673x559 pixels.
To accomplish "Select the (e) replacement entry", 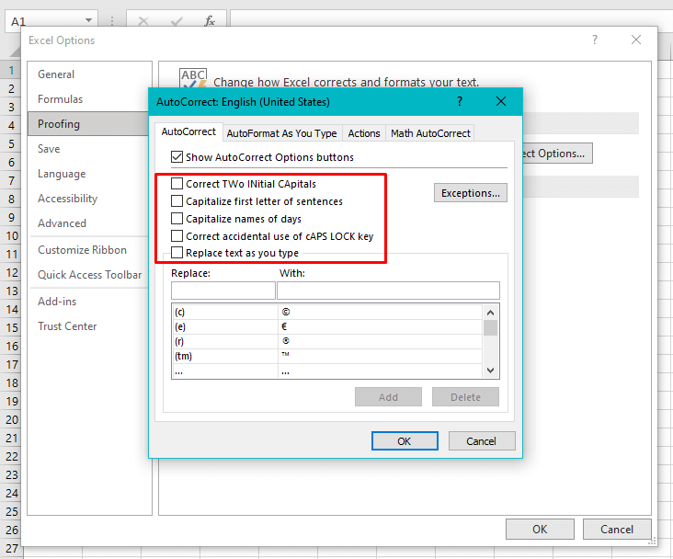I will pos(327,326).
